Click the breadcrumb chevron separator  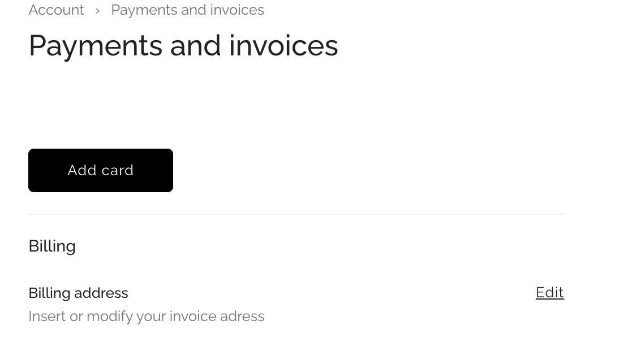pyautogui.click(x=98, y=11)
